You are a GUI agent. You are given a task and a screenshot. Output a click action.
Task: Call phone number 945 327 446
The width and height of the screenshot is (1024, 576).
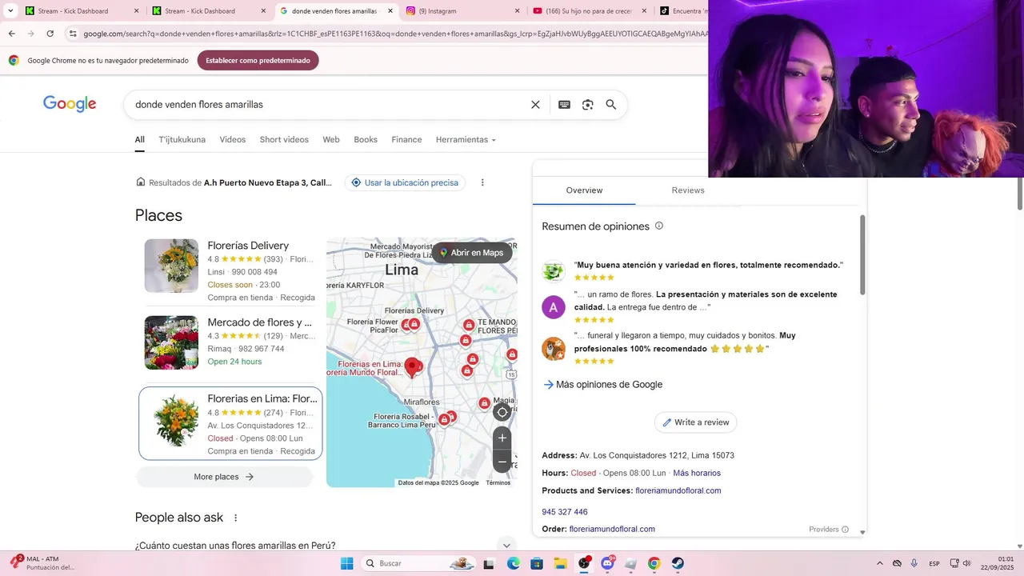point(565,512)
